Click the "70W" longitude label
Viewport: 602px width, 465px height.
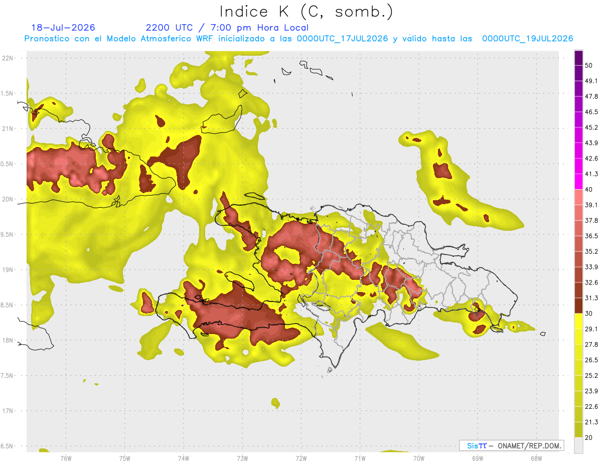419,458
